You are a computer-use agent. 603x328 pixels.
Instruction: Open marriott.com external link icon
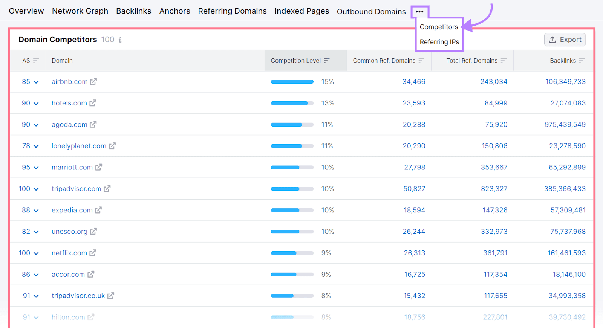point(98,167)
